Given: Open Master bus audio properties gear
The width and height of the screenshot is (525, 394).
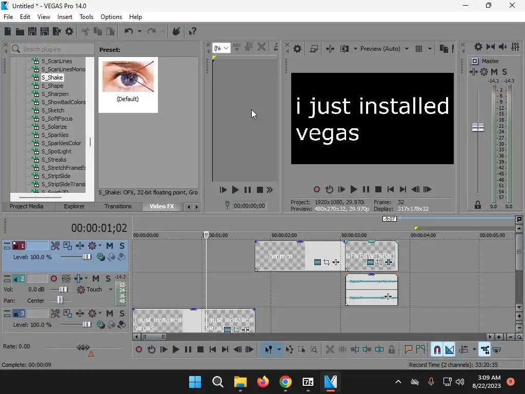Looking at the screenshot, I should pos(478,47).
